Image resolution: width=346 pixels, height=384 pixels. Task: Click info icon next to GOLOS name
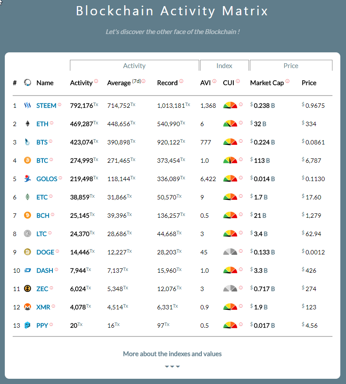click(x=60, y=178)
